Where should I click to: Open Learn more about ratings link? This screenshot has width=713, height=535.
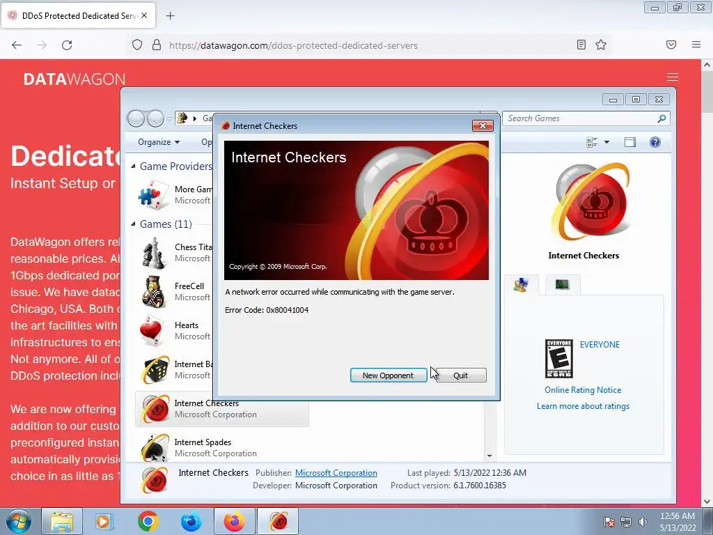(x=583, y=406)
